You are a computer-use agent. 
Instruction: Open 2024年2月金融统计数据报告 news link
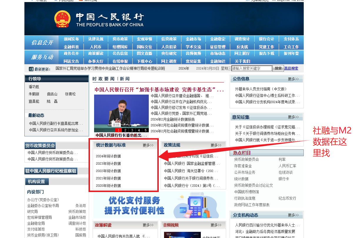click(x=173, y=119)
